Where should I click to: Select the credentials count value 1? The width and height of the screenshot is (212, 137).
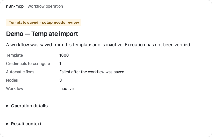[x=60, y=64]
